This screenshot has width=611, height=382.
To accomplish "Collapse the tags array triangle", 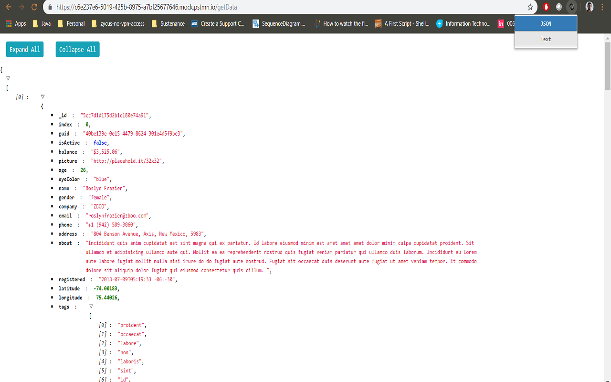I will pyautogui.click(x=91, y=307).
